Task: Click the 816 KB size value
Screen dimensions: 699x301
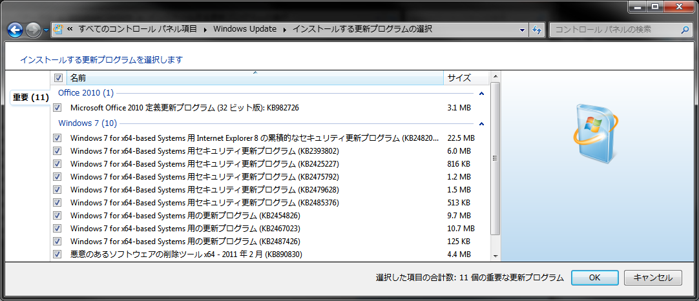Action: tap(458, 163)
